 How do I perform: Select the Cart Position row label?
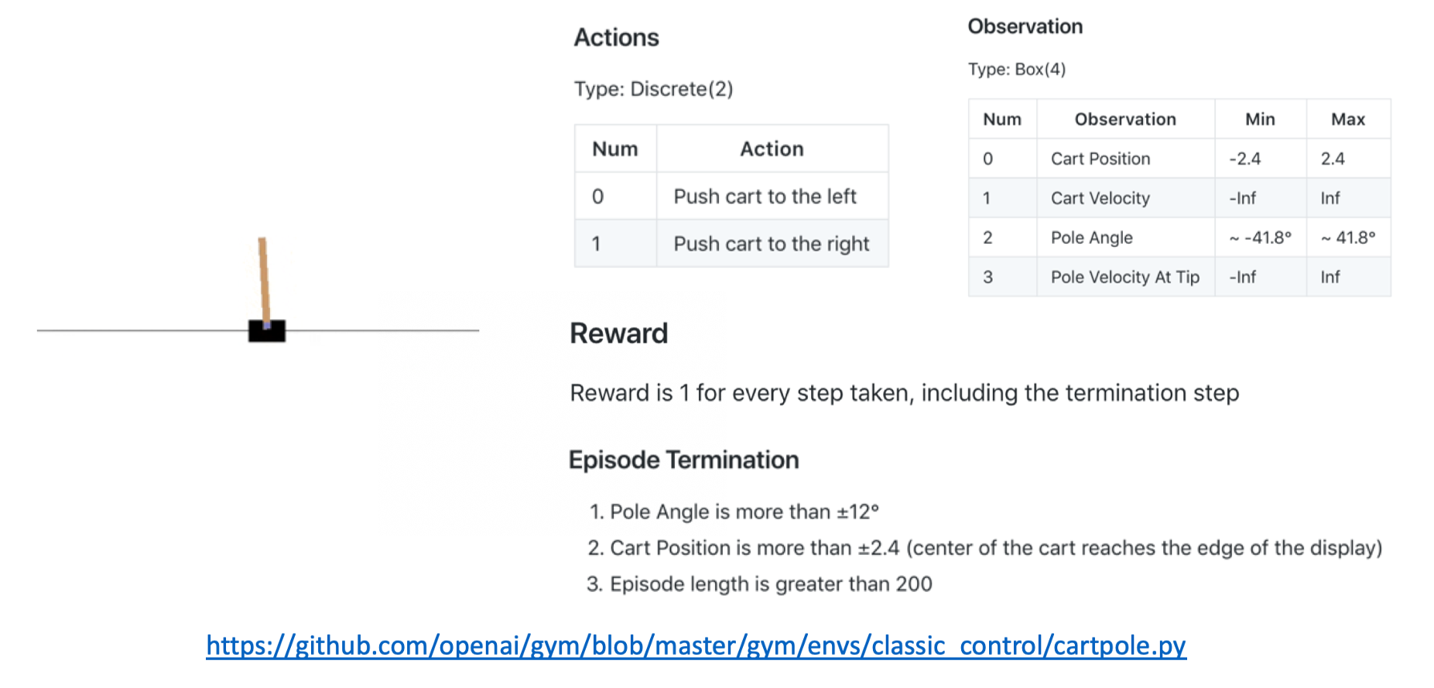[1100, 159]
